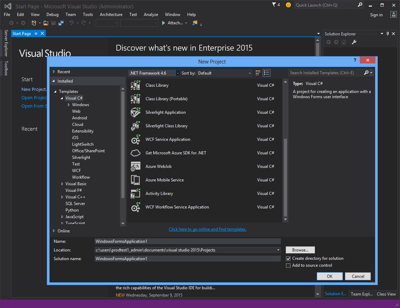Click the Open from Source Control link on Start Page
This screenshot has width=400, height=308.
point(34,106)
